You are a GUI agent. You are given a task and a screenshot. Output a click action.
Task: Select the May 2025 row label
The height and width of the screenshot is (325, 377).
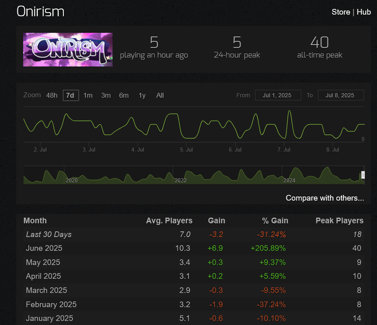[x=43, y=263]
